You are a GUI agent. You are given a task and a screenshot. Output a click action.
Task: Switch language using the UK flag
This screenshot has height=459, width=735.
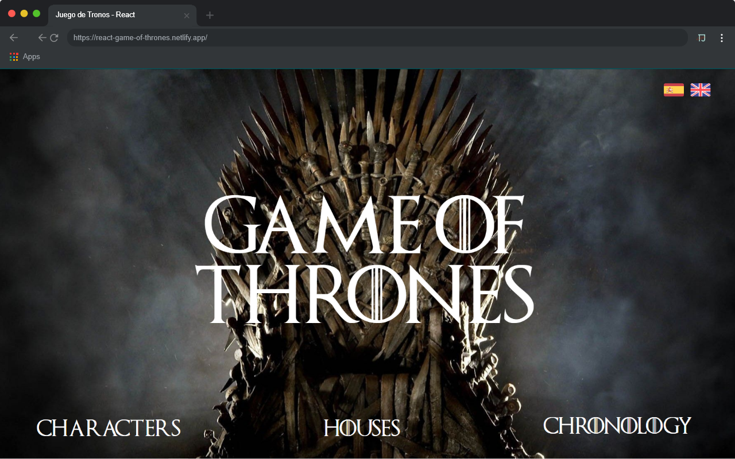tap(700, 90)
